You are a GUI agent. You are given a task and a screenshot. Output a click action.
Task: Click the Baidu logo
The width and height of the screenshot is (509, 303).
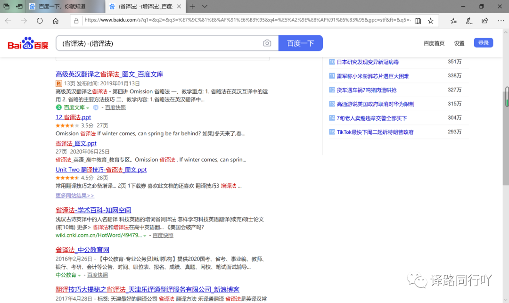click(x=28, y=43)
